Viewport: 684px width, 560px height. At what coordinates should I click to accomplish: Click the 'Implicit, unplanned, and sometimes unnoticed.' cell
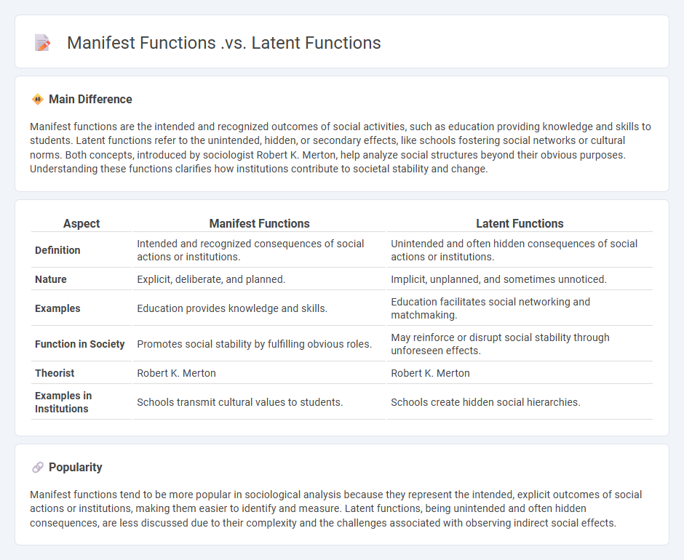497,278
